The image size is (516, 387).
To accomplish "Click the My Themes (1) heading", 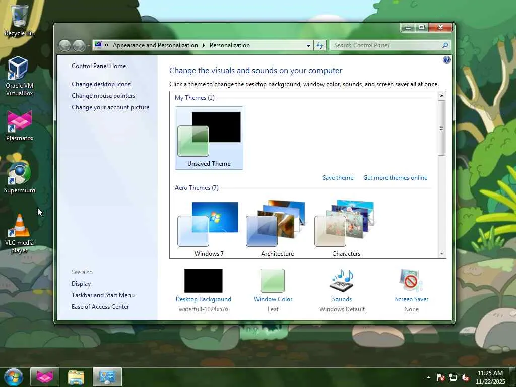I will [x=195, y=98].
